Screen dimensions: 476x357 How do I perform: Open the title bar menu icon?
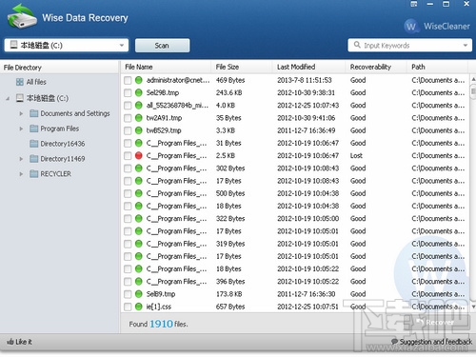coord(413,4)
